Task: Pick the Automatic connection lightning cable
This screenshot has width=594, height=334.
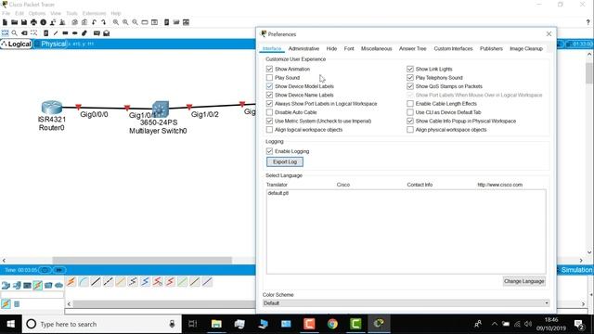Action: pyautogui.click(x=71, y=281)
